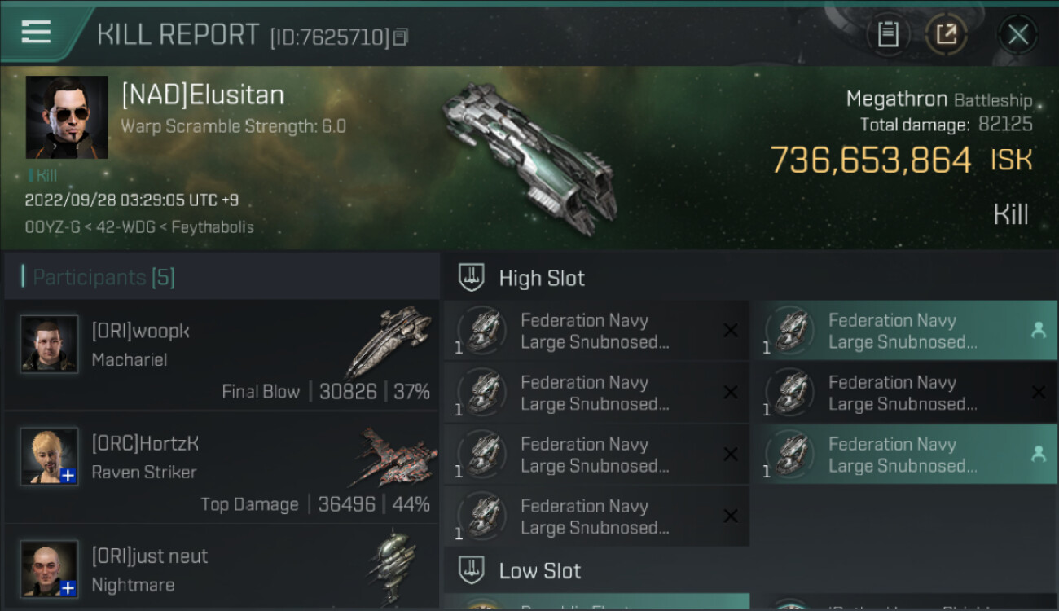This screenshot has width=1059, height=611.
Task: Click the Low Slot shield icon
Action: [x=472, y=570]
